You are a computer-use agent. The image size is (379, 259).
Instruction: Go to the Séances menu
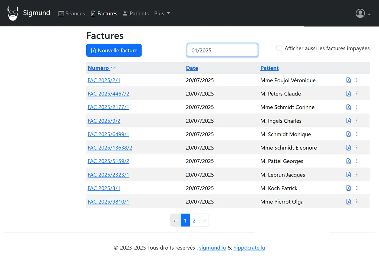tap(72, 14)
